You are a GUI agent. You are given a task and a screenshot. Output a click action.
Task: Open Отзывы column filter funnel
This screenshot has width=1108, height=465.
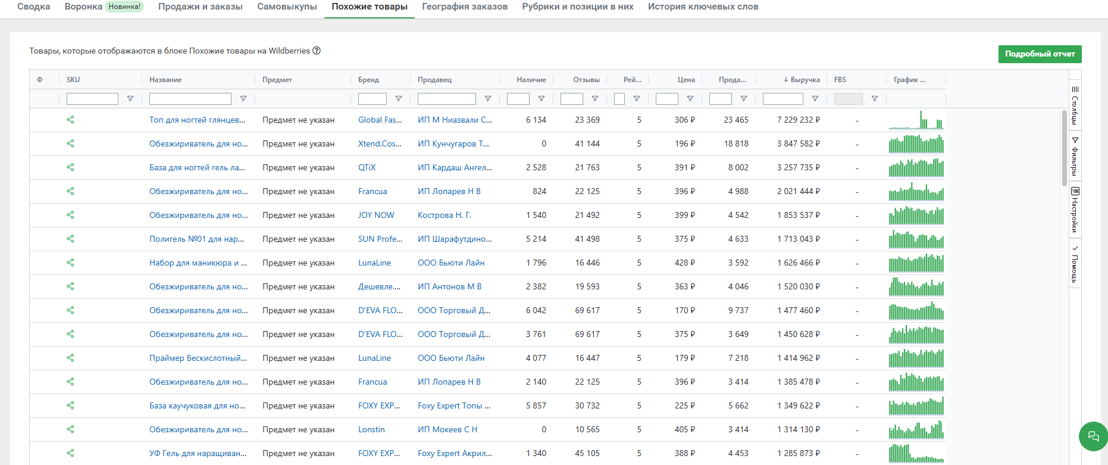(x=595, y=99)
